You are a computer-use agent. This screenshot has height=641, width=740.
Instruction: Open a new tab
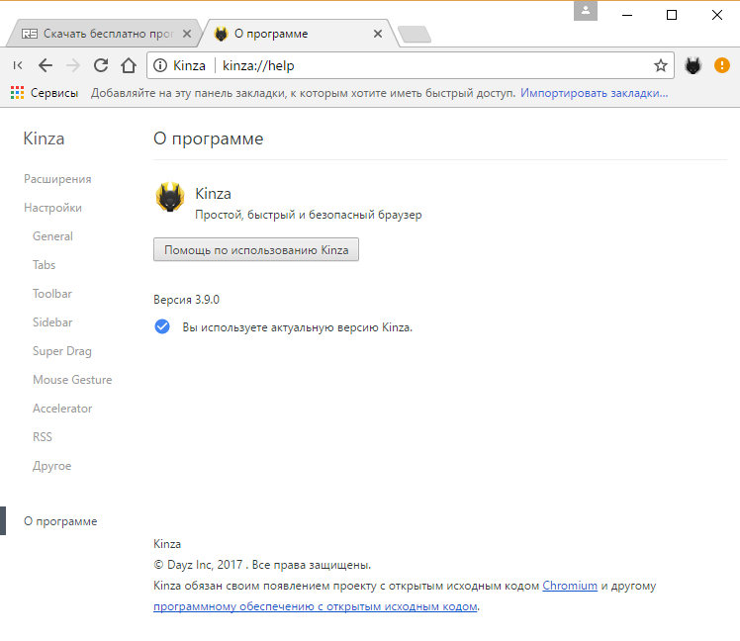tap(414, 35)
